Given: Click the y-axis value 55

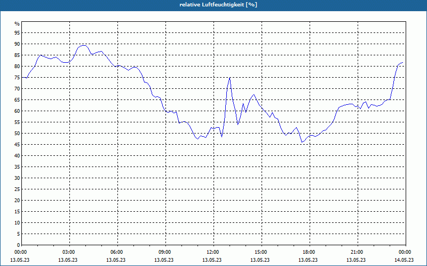Looking at the screenshot, I should point(17,122).
